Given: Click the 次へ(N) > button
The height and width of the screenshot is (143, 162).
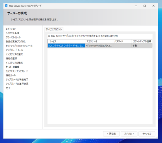Looking at the screenshot, I should pyautogui.click(x=129, y=134).
